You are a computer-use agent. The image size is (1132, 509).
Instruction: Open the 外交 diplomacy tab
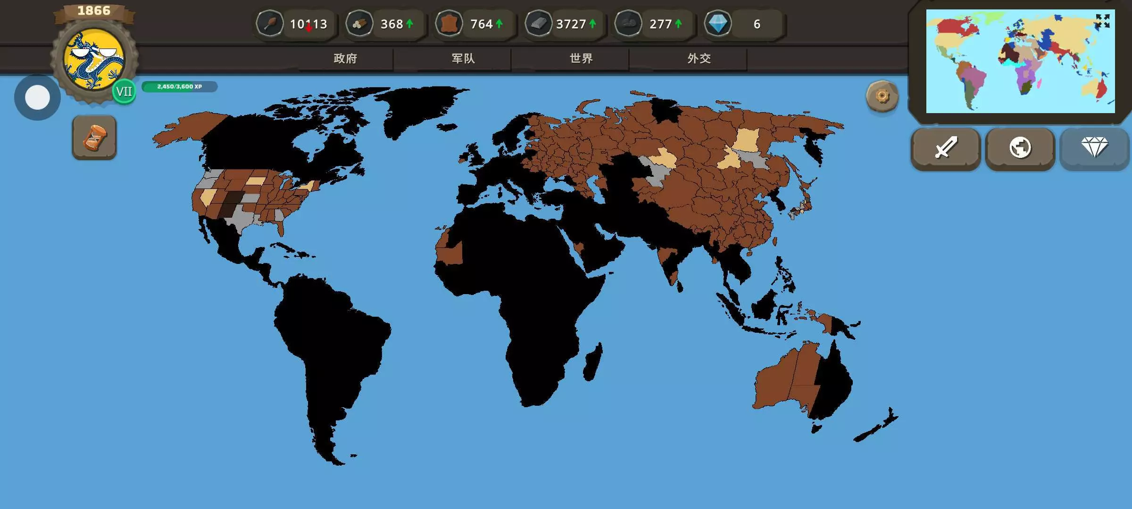coord(699,58)
